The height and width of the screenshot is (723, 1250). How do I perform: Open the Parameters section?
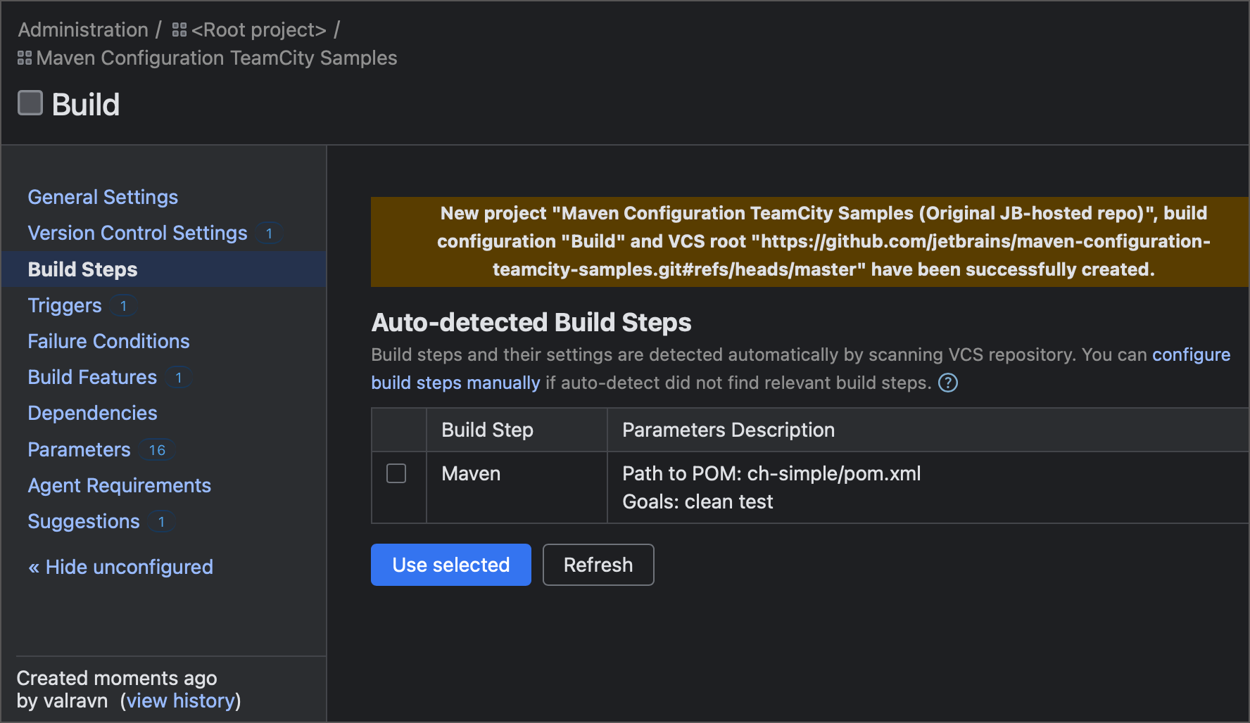79,449
